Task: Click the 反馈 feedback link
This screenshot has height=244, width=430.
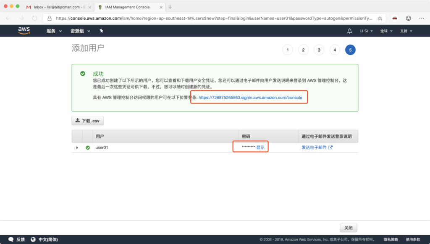Action: coord(21,239)
